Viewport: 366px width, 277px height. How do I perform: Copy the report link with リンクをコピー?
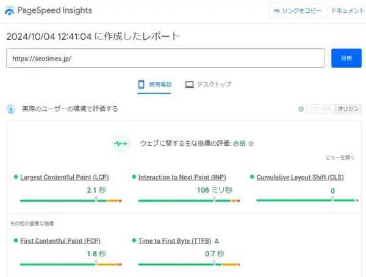[298, 11]
